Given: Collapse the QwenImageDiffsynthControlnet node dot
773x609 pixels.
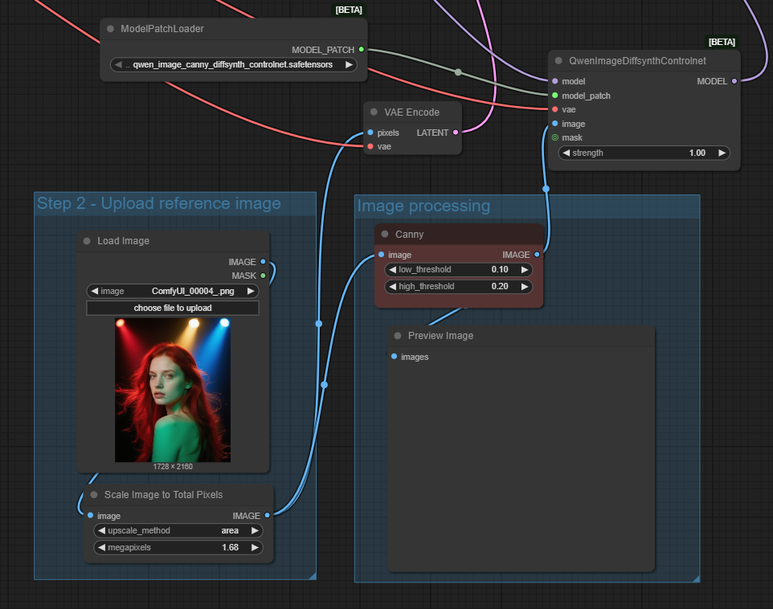Looking at the screenshot, I should 558,60.
